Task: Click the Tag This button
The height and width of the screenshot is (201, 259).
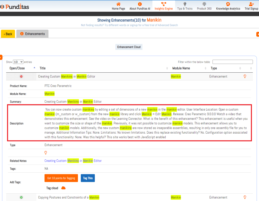Action: pyautogui.click(x=88, y=178)
